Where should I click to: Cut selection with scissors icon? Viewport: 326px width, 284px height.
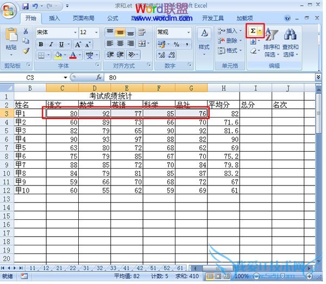point(26,32)
